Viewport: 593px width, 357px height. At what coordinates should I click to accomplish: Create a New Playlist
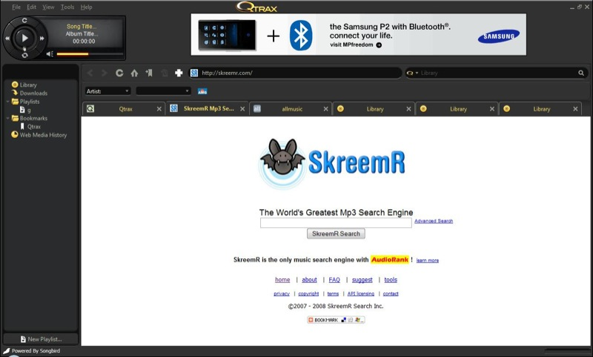[x=41, y=339]
